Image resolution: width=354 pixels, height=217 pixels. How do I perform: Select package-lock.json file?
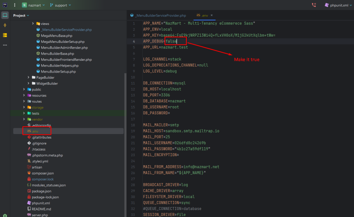(43, 197)
